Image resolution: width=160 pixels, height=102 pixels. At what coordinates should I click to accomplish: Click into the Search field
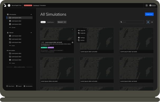coord(132,22)
